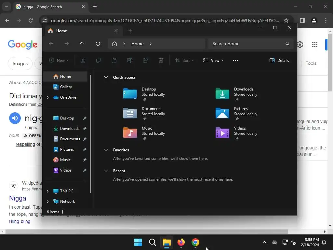Follow the Bling-bling link in Chrome
This screenshot has width=333, height=250.
point(20,221)
